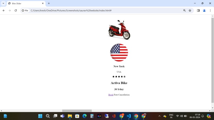Click the forward navigation arrow
214x120 pixels.
(x=10, y=11)
